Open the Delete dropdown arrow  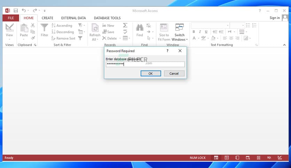(x=120, y=38)
